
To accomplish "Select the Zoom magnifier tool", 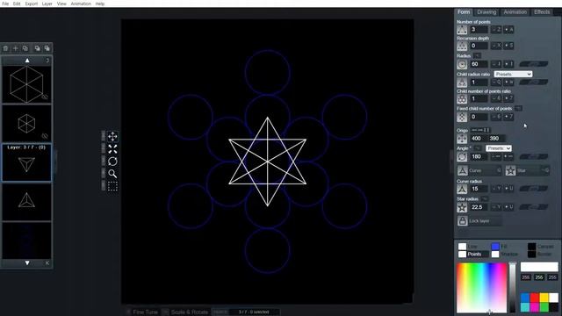I will click(x=112, y=174).
